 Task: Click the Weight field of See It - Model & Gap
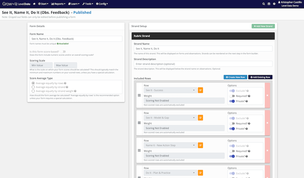coord(184,128)
